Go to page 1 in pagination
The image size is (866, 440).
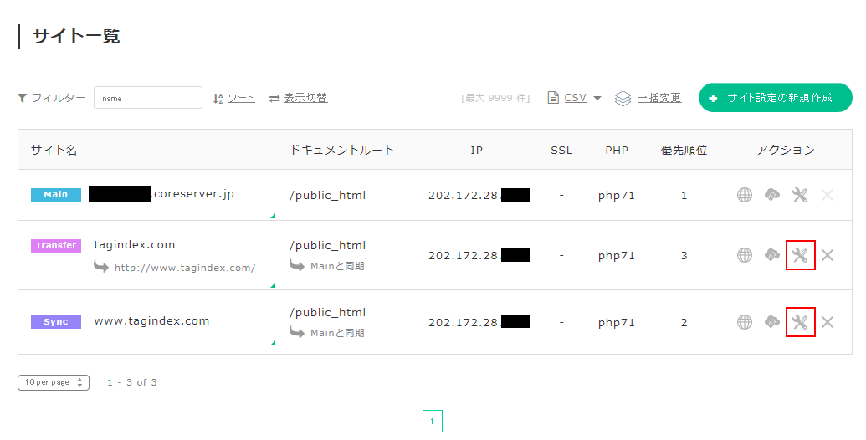(x=432, y=422)
